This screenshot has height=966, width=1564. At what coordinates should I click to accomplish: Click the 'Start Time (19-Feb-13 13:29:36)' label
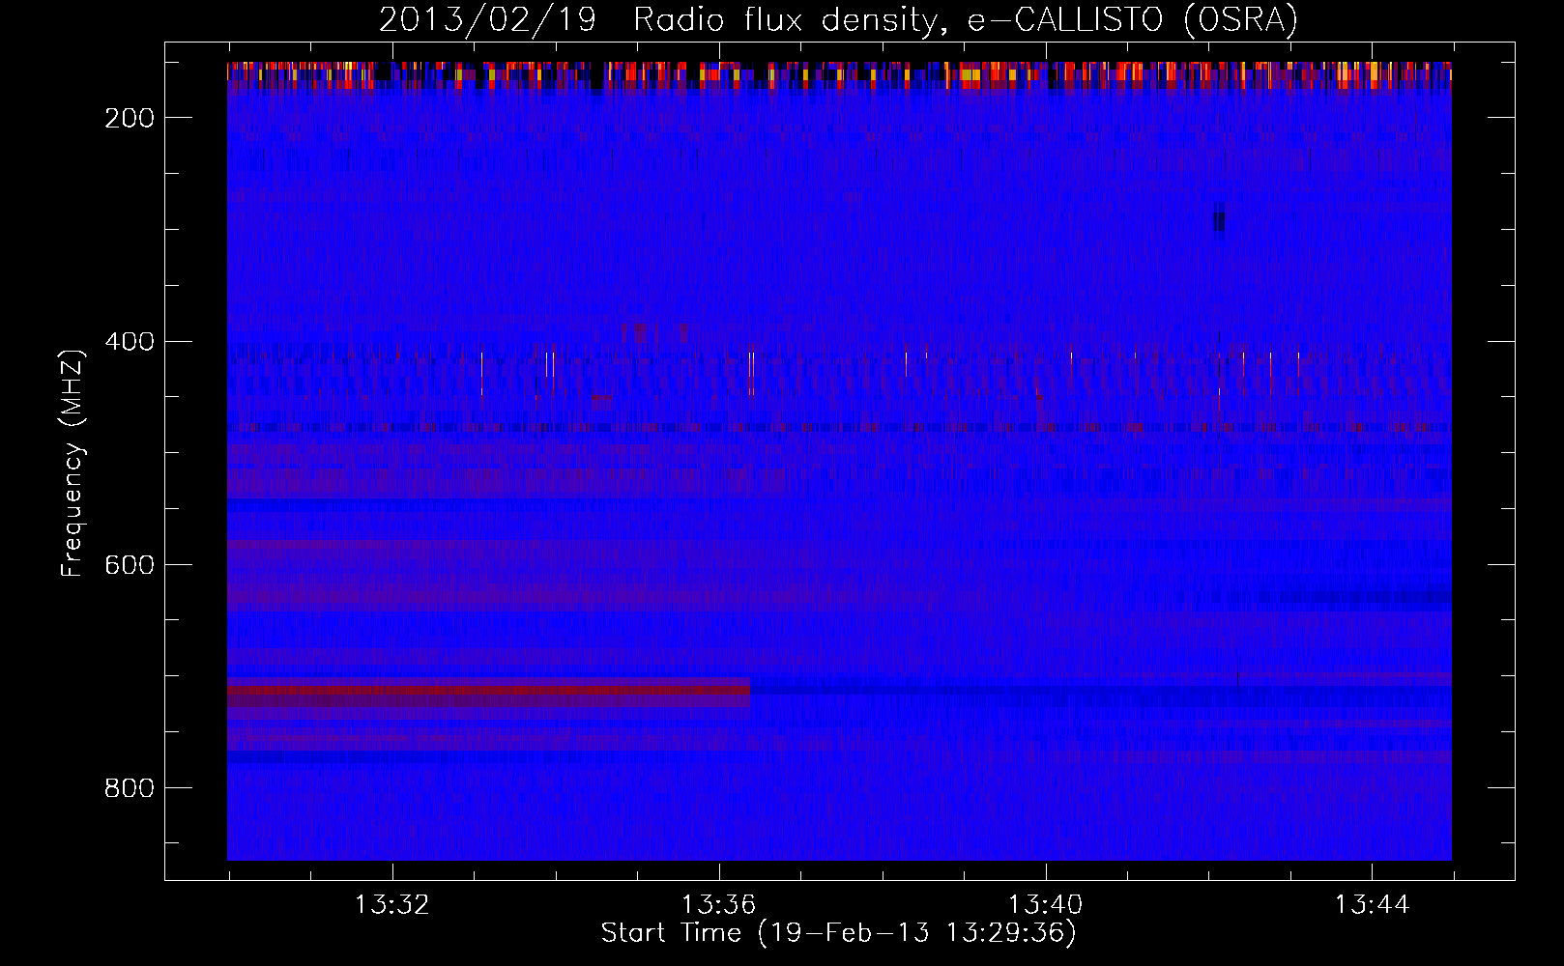coord(838,933)
